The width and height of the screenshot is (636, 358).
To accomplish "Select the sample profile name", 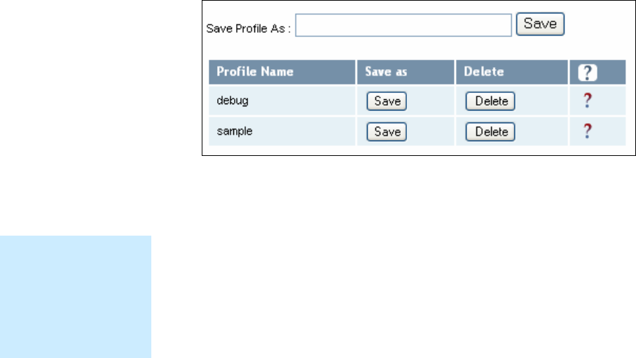I will coord(235,131).
